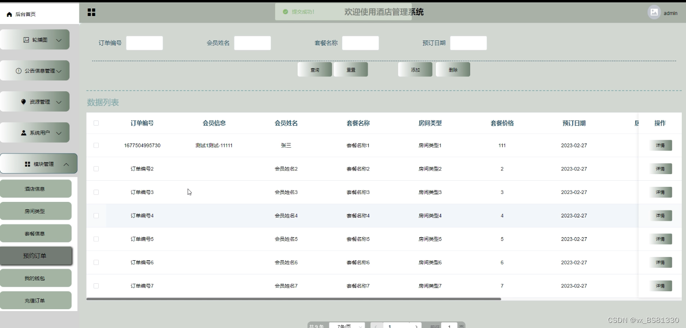
Task: Focus the 会员姓名 search input
Action: tap(252, 43)
